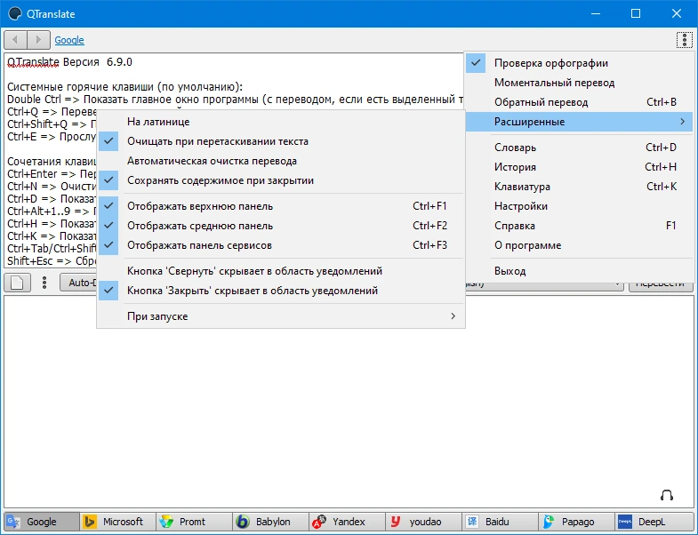The image size is (698, 535).
Task: Toggle Отображать среднюю панель
Action: [x=281, y=226]
